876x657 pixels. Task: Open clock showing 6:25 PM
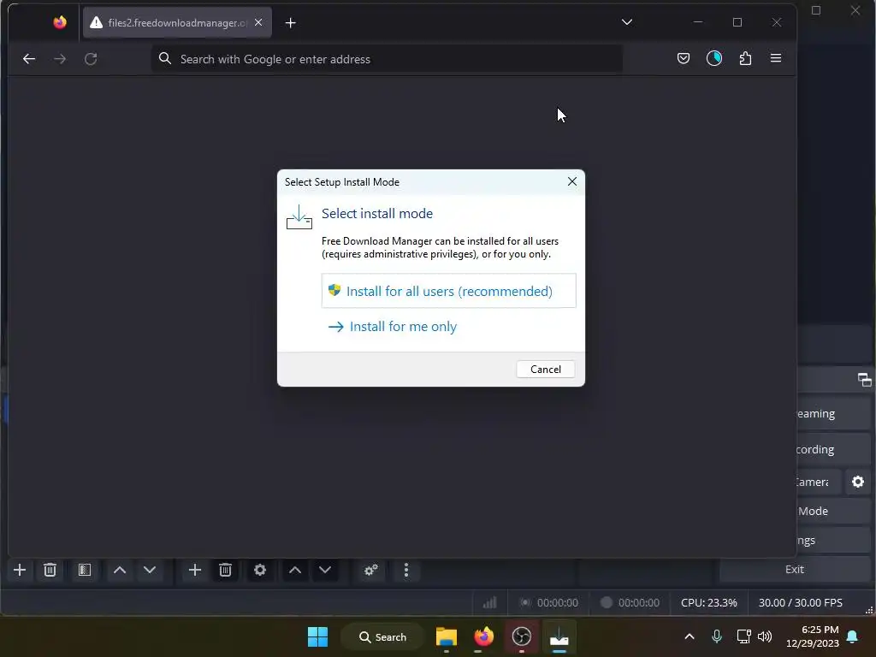click(813, 636)
